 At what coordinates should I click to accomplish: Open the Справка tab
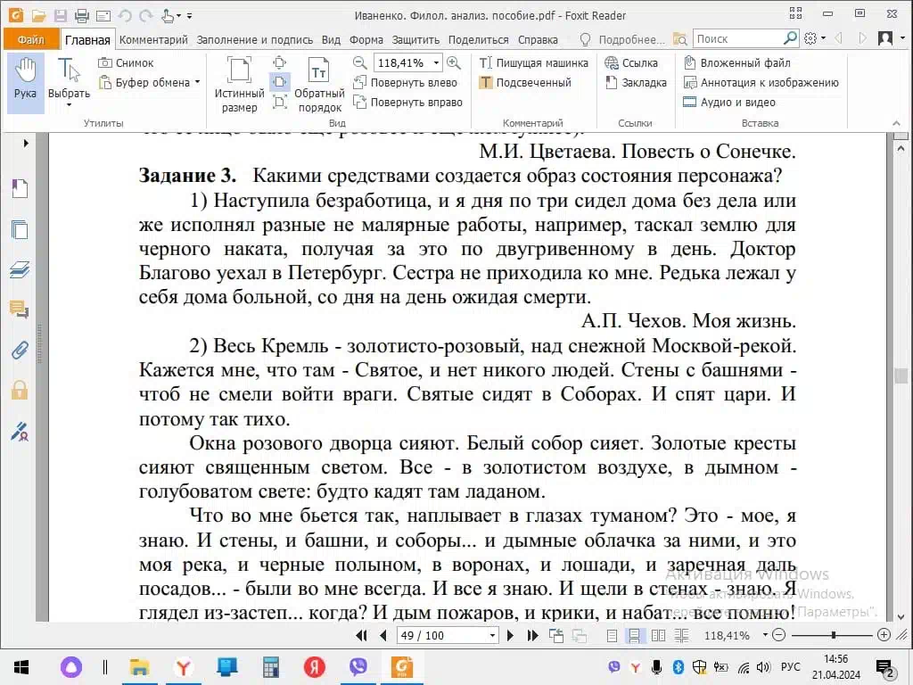pos(538,39)
